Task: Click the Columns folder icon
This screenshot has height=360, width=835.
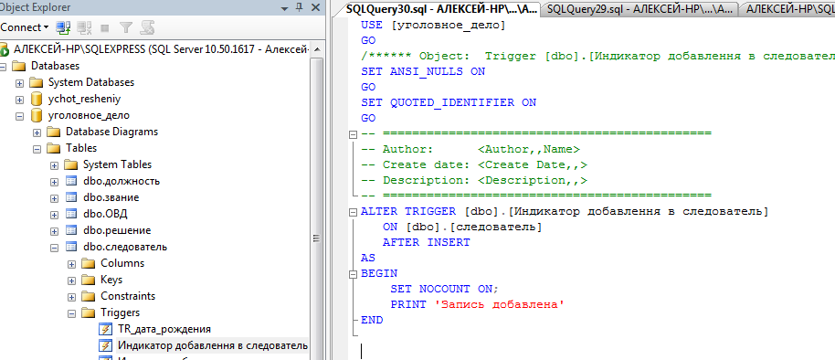Action: tap(88, 264)
